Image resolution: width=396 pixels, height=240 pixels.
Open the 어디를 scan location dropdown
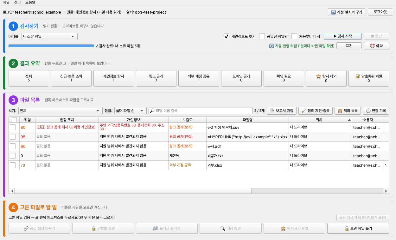coord(50,36)
